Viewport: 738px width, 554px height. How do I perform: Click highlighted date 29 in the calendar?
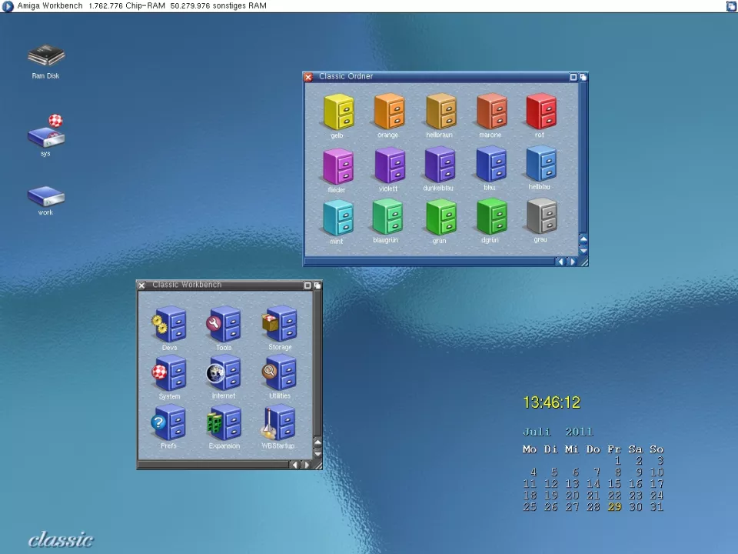614,507
